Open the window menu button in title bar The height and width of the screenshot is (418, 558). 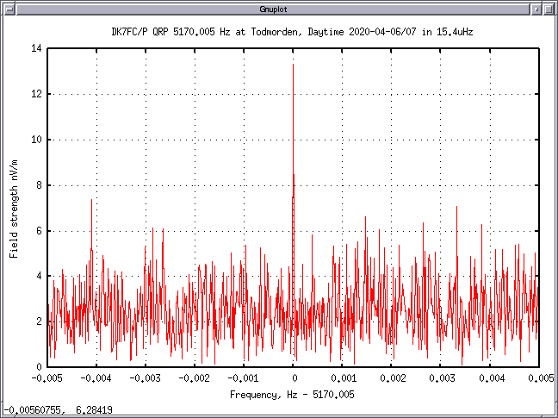coord(9,9)
